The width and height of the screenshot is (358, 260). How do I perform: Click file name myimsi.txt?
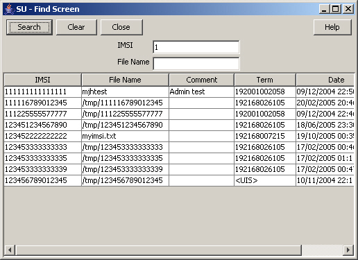pos(125,136)
